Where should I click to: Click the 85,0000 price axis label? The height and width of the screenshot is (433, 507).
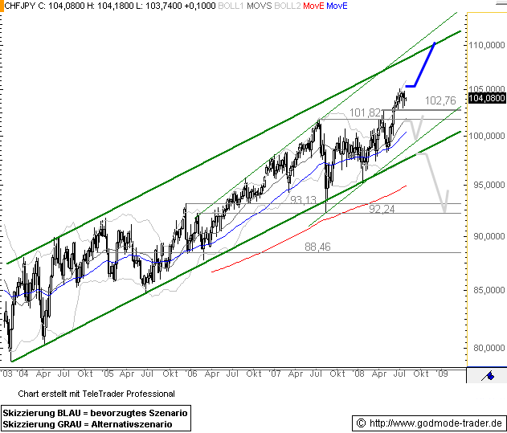[x=489, y=290]
